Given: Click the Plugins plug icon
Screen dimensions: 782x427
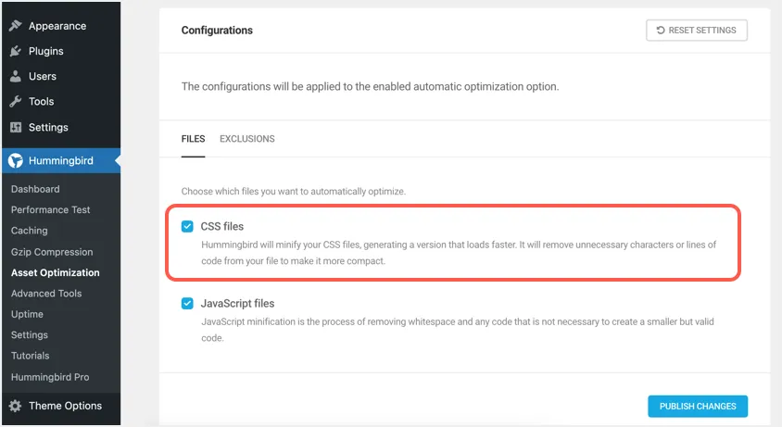Looking at the screenshot, I should coord(16,51).
